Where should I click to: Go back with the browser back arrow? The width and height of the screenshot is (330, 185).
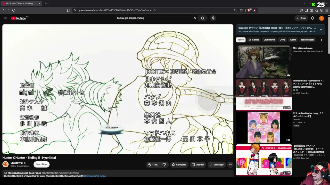pos(3,10)
